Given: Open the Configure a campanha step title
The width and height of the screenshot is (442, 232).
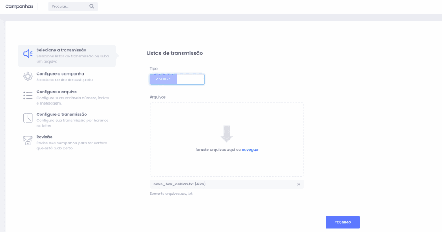Looking at the screenshot, I should (x=60, y=74).
